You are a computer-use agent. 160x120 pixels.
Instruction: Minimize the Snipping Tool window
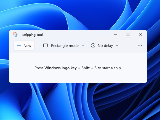point(115,34)
